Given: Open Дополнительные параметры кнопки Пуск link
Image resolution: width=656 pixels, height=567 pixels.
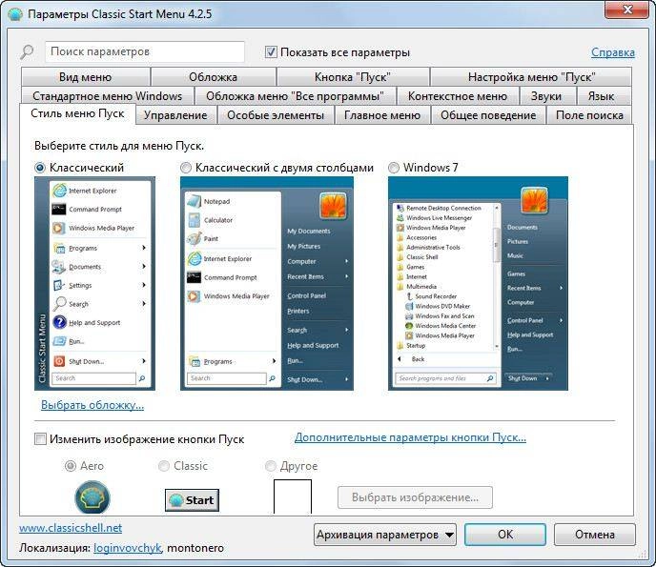Looking at the screenshot, I should tap(410, 437).
